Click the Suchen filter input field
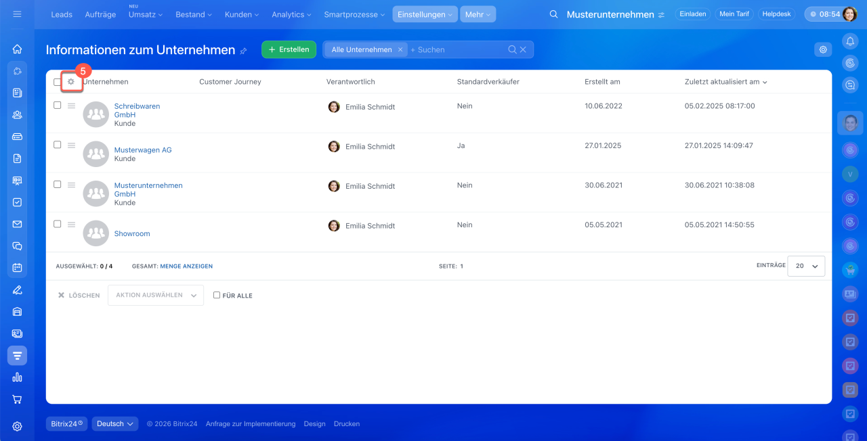The height and width of the screenshot is (441, 867). (457, 49)
